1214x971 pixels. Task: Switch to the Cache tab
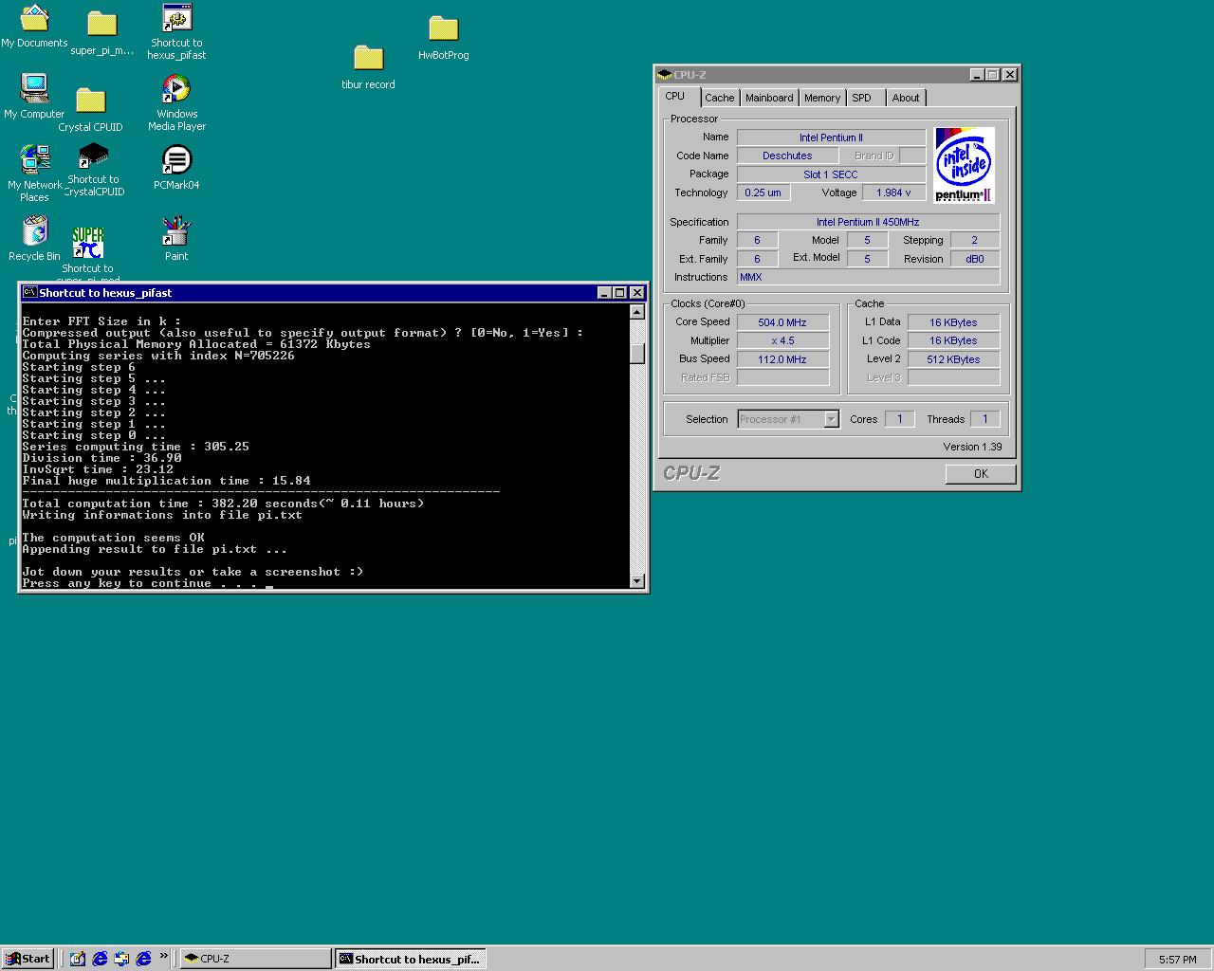(720, 98)
